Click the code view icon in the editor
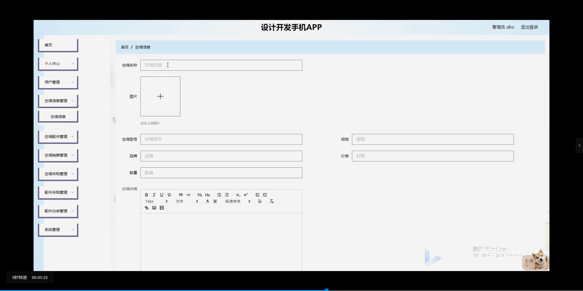Viewport: 583px width, 291px height. pyautogui.click(x=188, y=195)
